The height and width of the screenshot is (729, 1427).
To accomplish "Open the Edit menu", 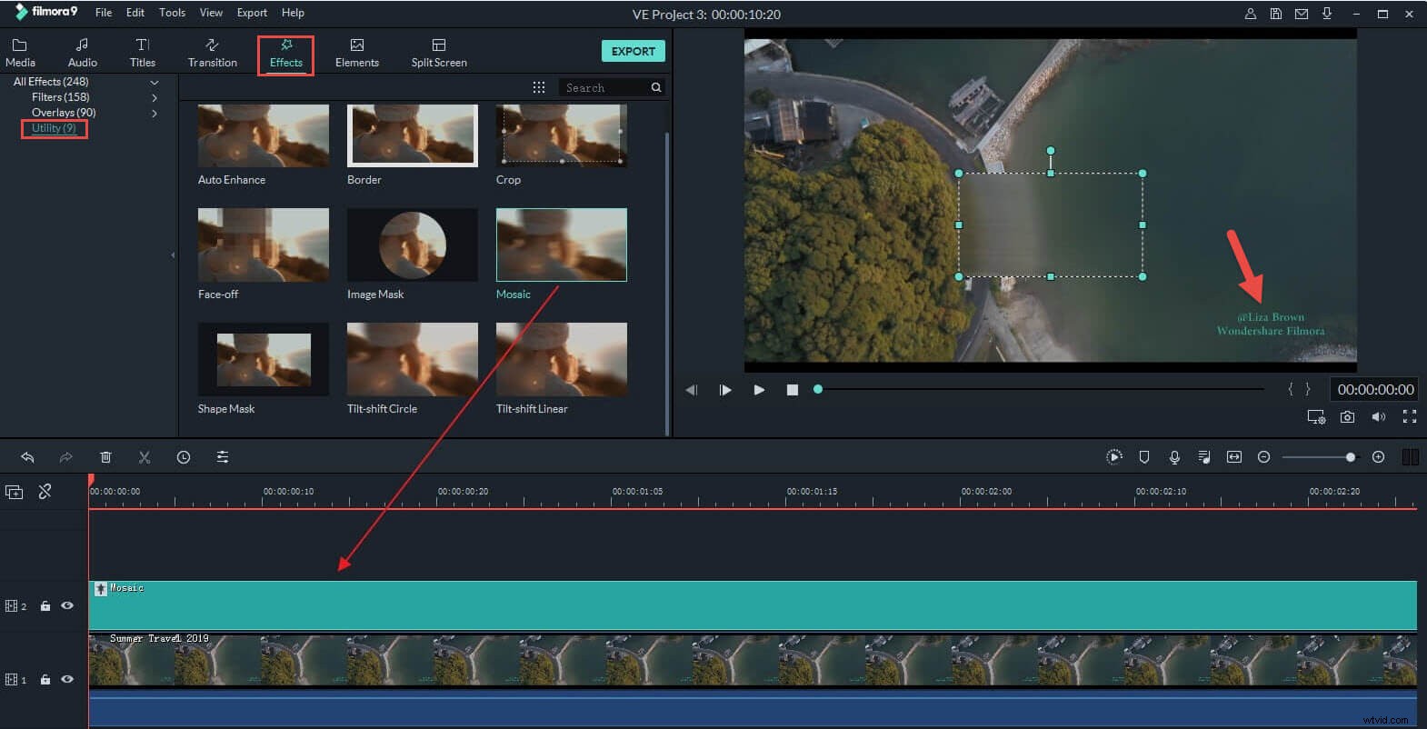I will 135,13.
